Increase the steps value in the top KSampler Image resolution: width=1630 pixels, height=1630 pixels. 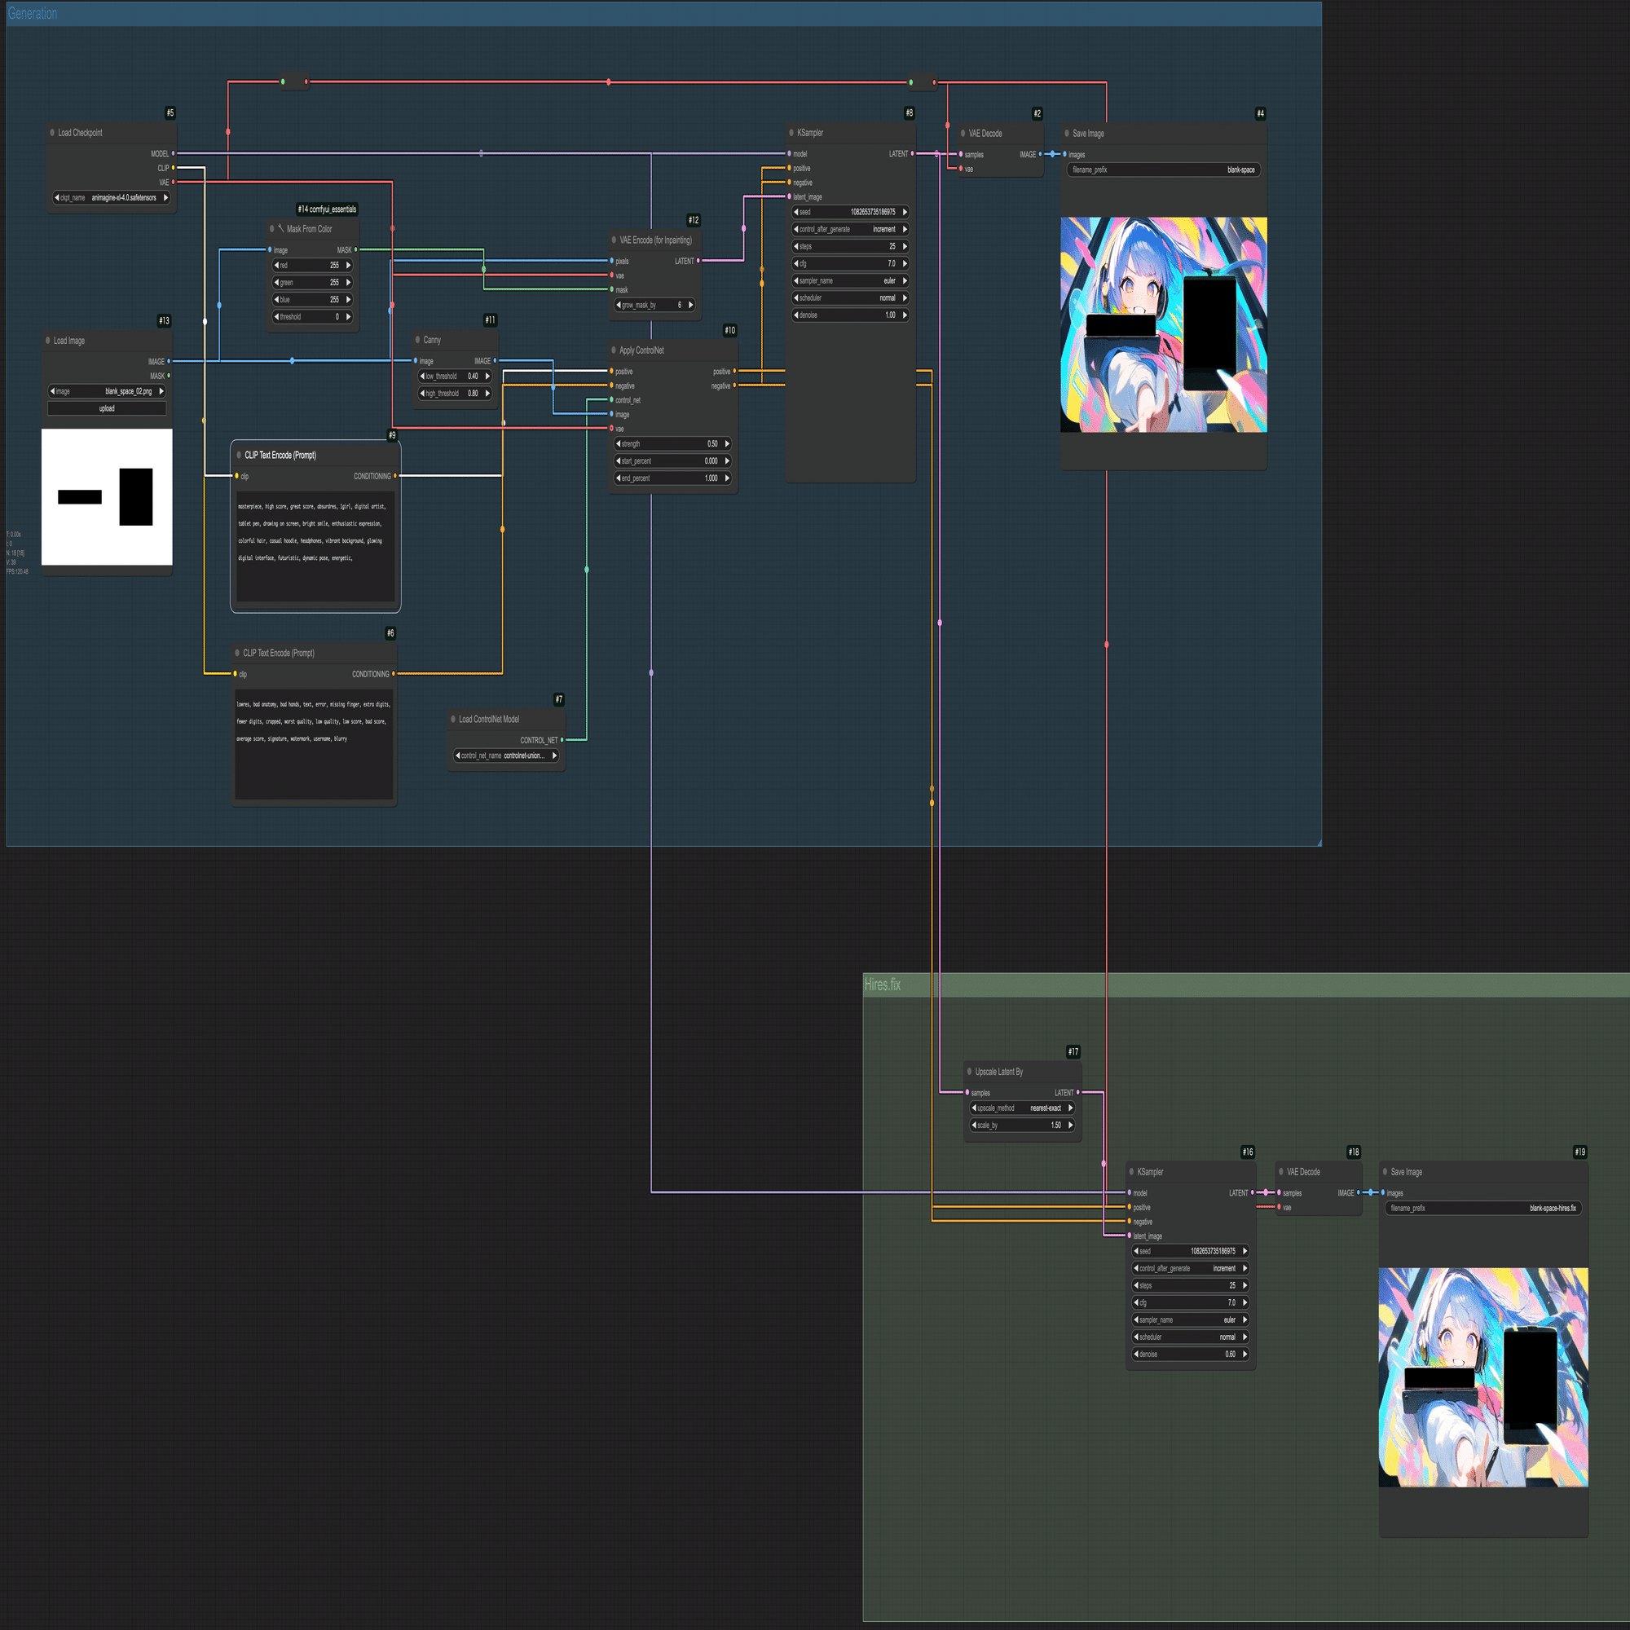pos(905,246)
